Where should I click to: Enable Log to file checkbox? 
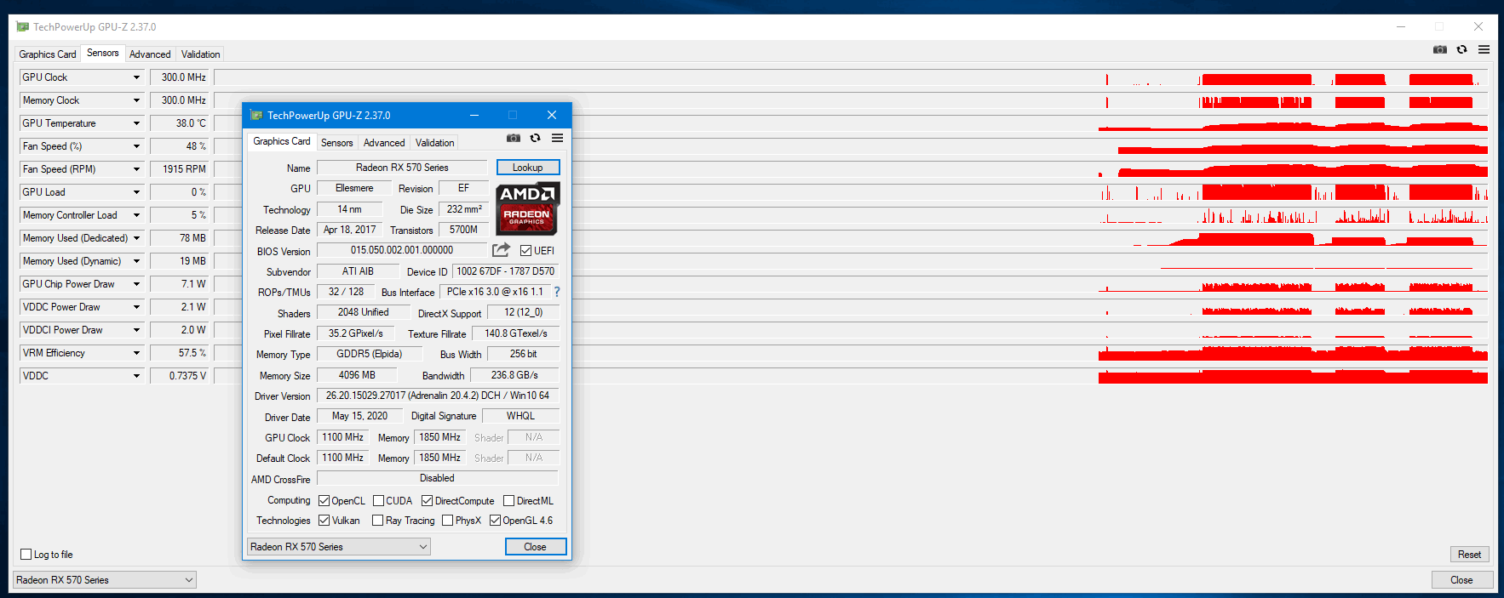coord(26,555)
